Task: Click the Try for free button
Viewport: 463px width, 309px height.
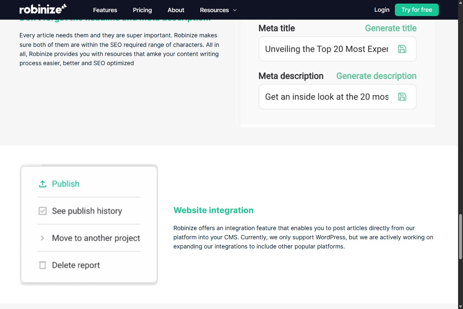Action: [417, 10]
